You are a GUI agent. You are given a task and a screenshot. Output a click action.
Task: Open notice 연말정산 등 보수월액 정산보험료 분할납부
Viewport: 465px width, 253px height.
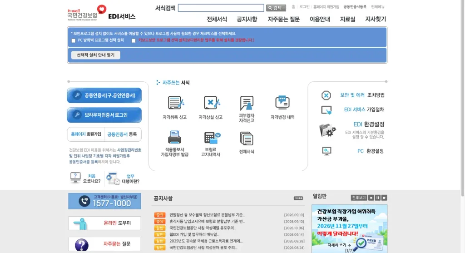point(207,215)
